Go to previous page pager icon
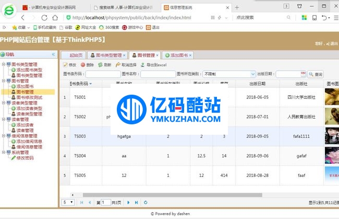Viewport: 339px width, 219px height. coord(90,202)
